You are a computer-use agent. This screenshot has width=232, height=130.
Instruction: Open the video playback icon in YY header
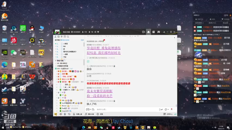pos(143,32)
